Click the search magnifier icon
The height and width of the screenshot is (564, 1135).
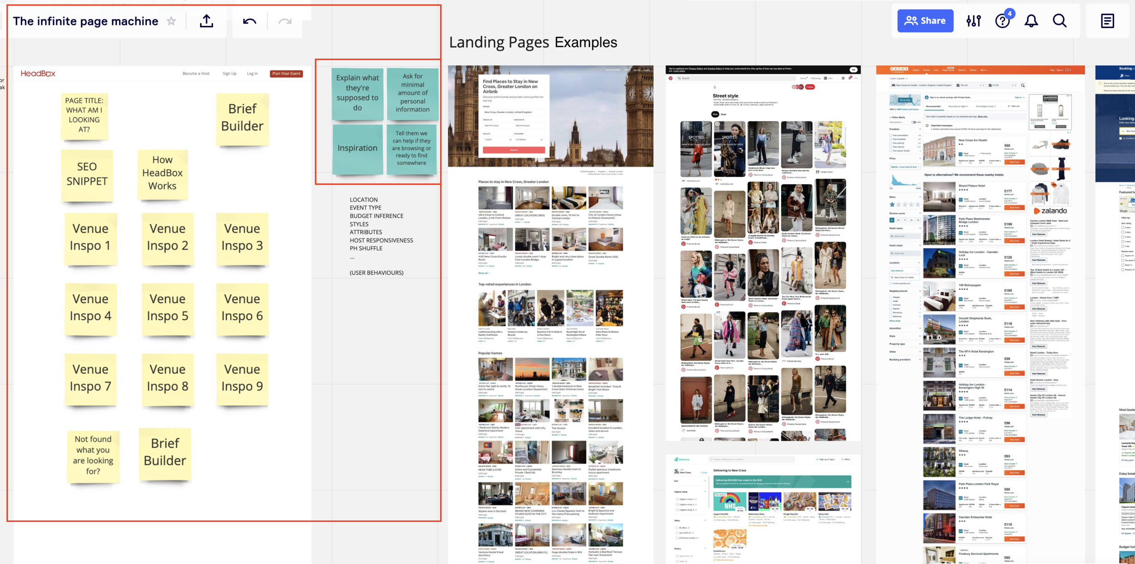[1060, 21]
